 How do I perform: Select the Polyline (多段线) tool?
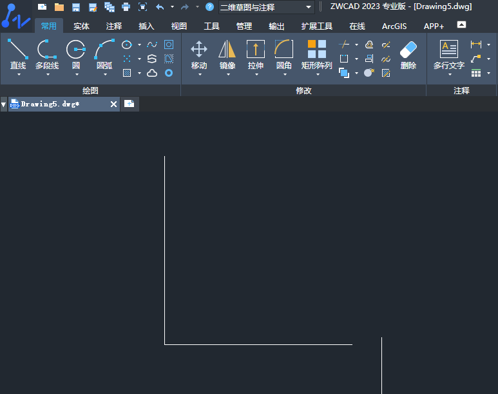coord(46,54)
